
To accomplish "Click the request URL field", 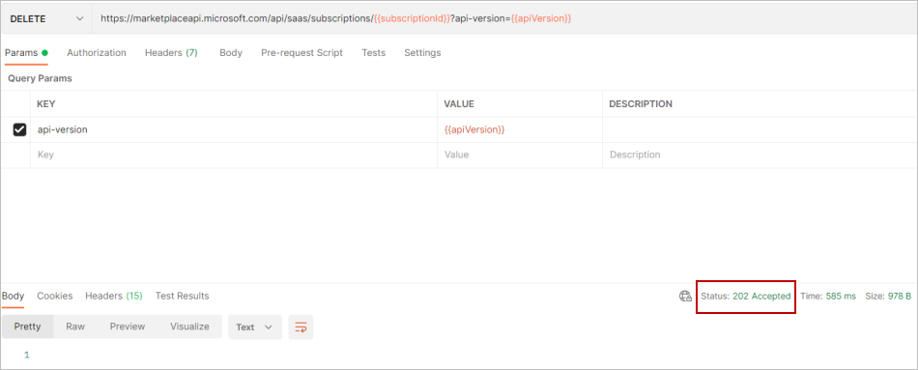I will (503, 18).
